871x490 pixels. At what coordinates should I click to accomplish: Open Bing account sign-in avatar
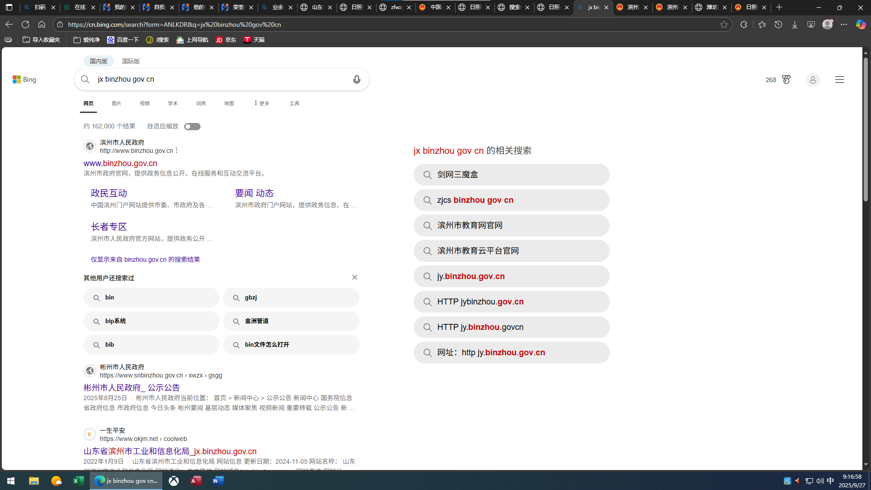click(812, 80)
